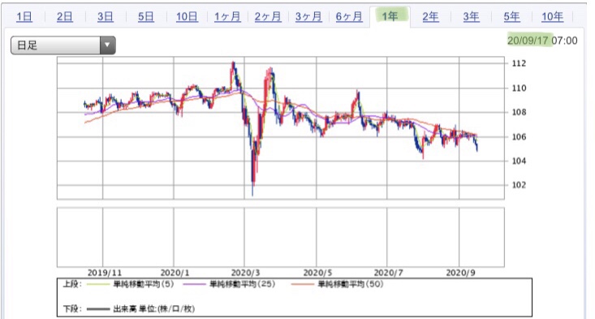
Task: Switch to the 6ヶ月 period
Action: pos(349,17)
